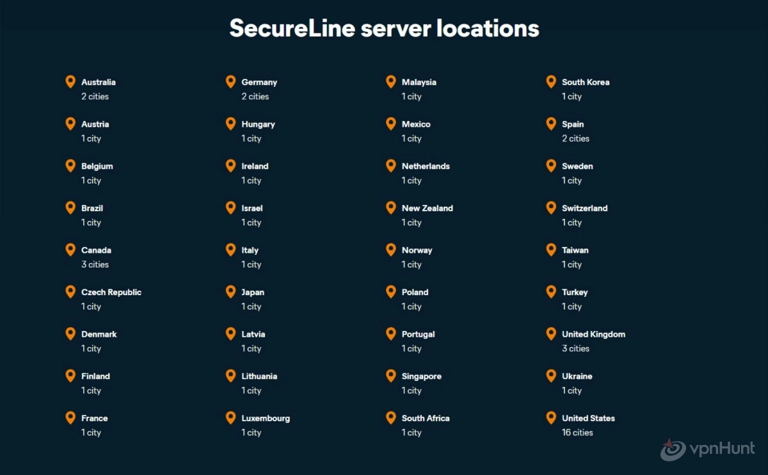Image resolution: width=768 pixels, height=475 pixels.
Task: Click the South Korea location pin
Action: pos(550,82)
